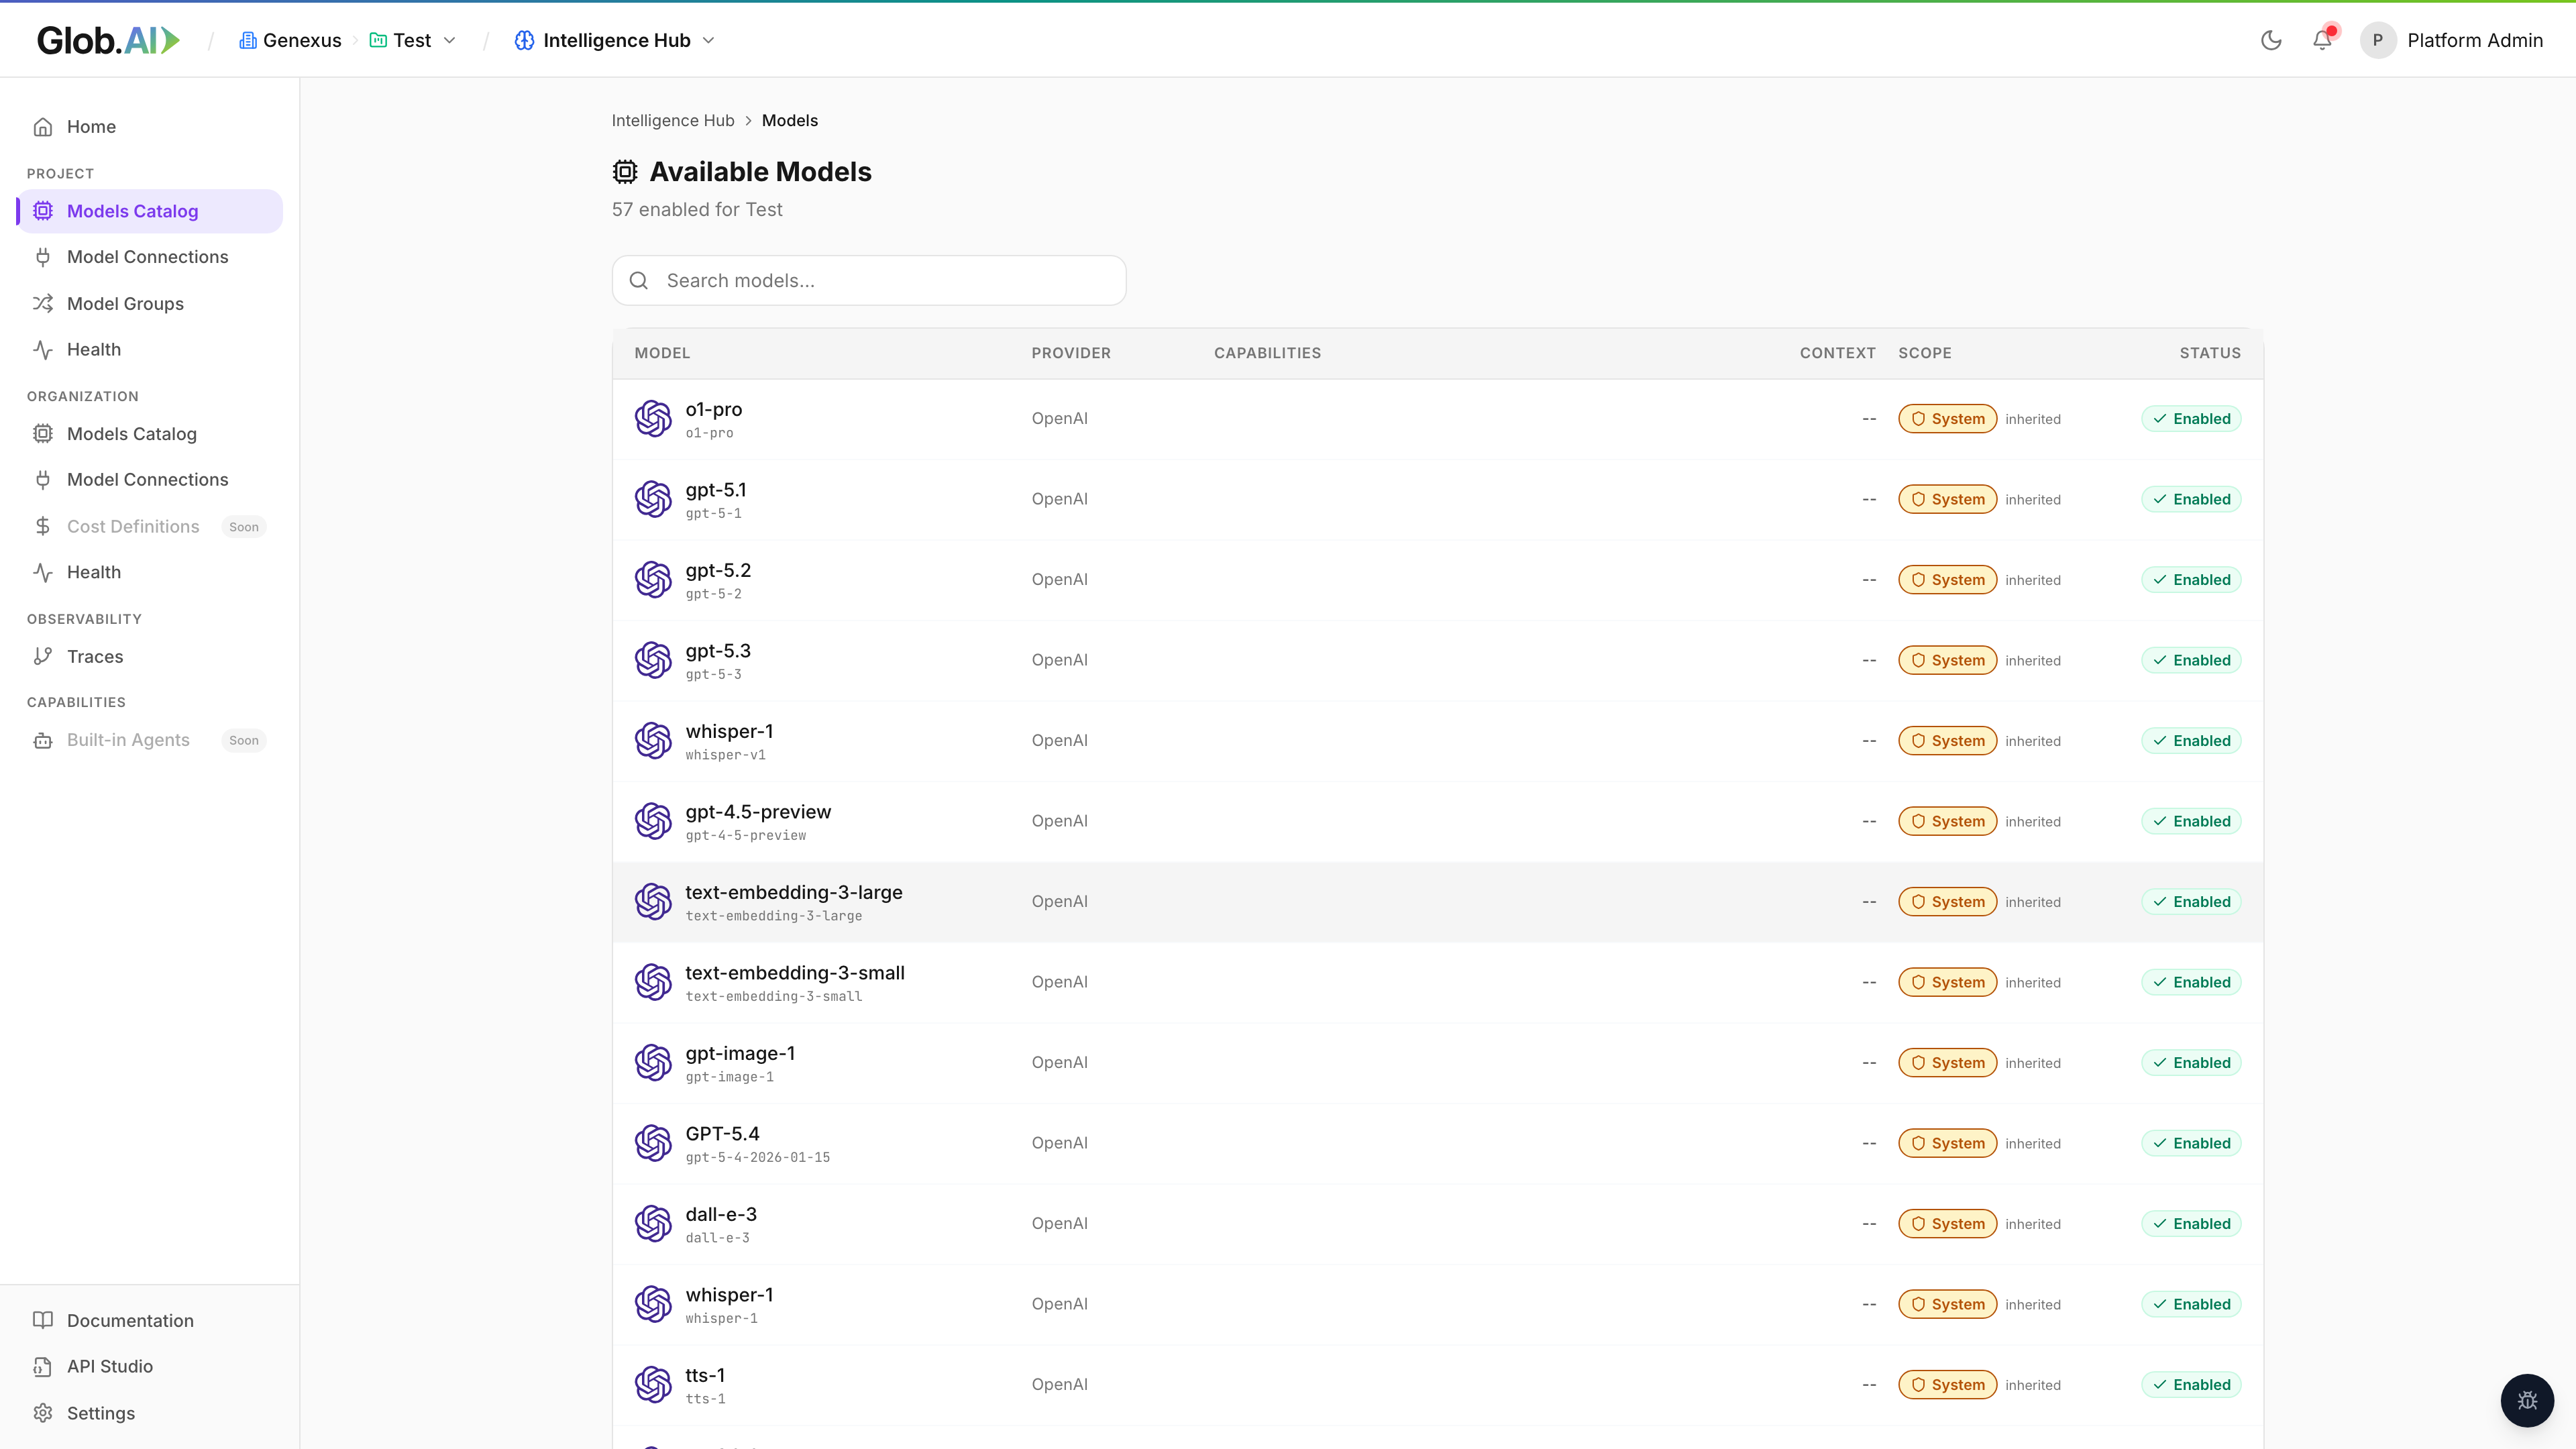This screenshot has height=1449, width=2576.
Task: Click Project Models Catalog chip icon
Action: [x=43, y=211]
